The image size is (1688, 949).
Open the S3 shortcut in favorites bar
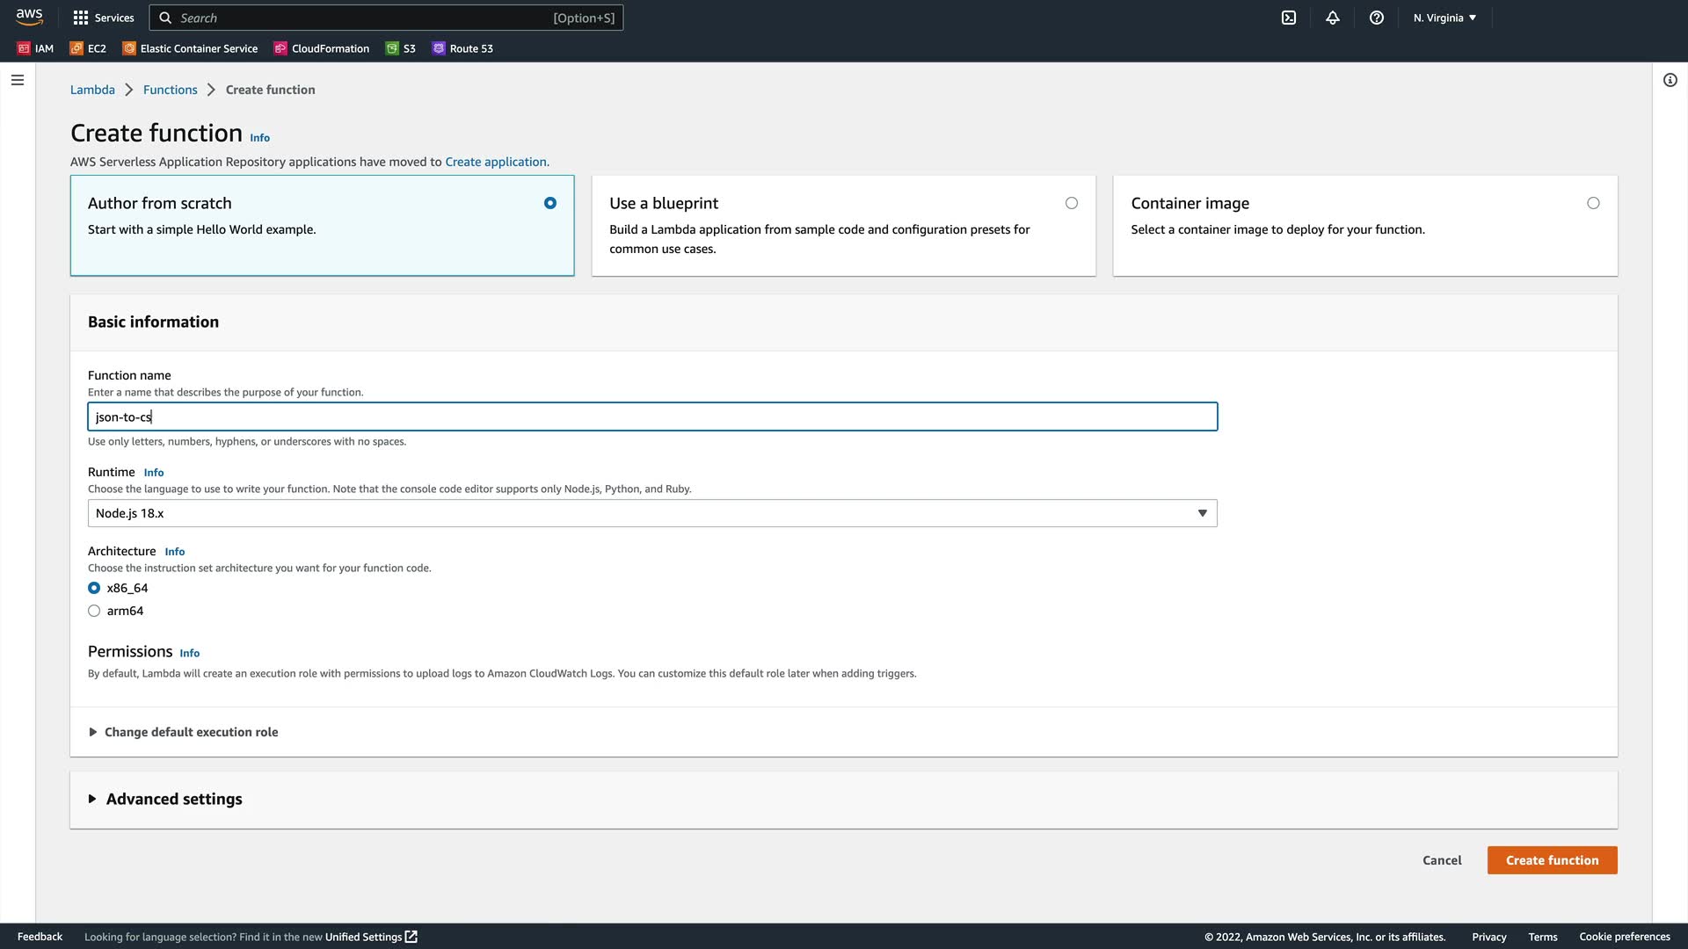point(401,48)
